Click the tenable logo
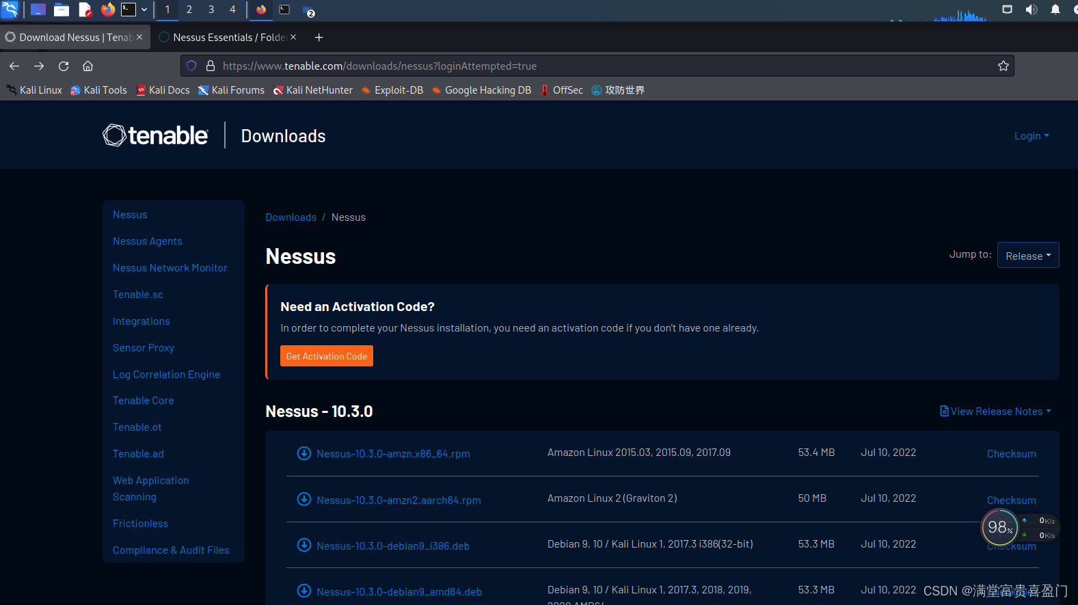The width and height of the screenshot is (1078, 605). pos(155,135)
